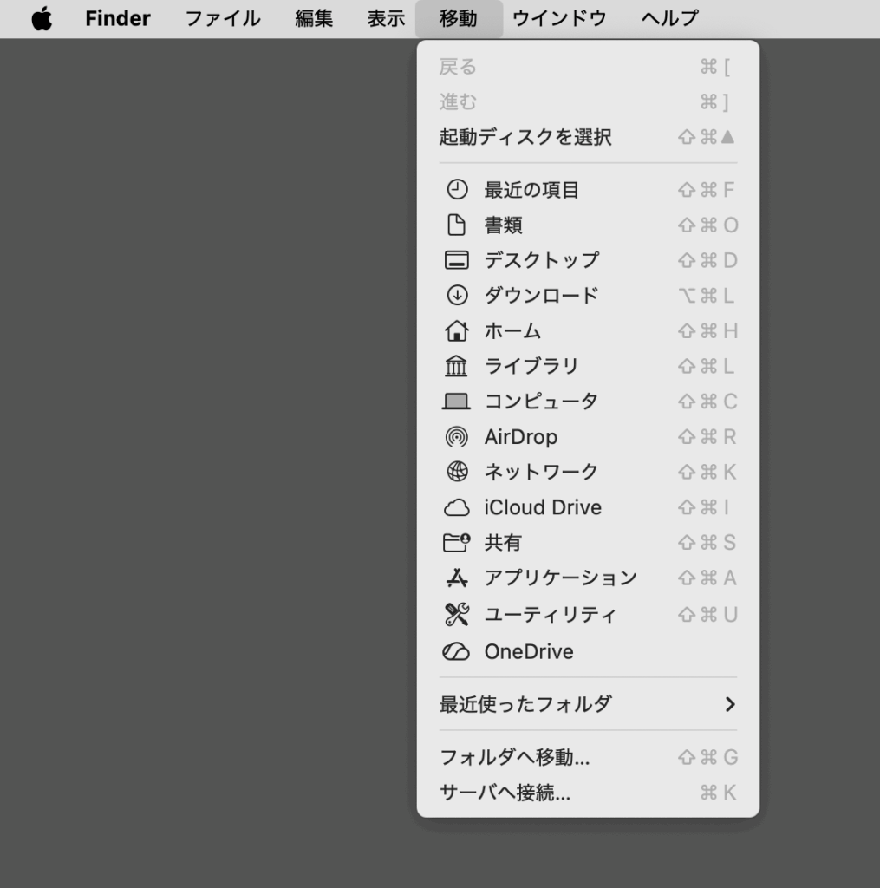Click the globe icon beside ネットワーク
The image size is (880, 888).
click(x=456, y=472)
